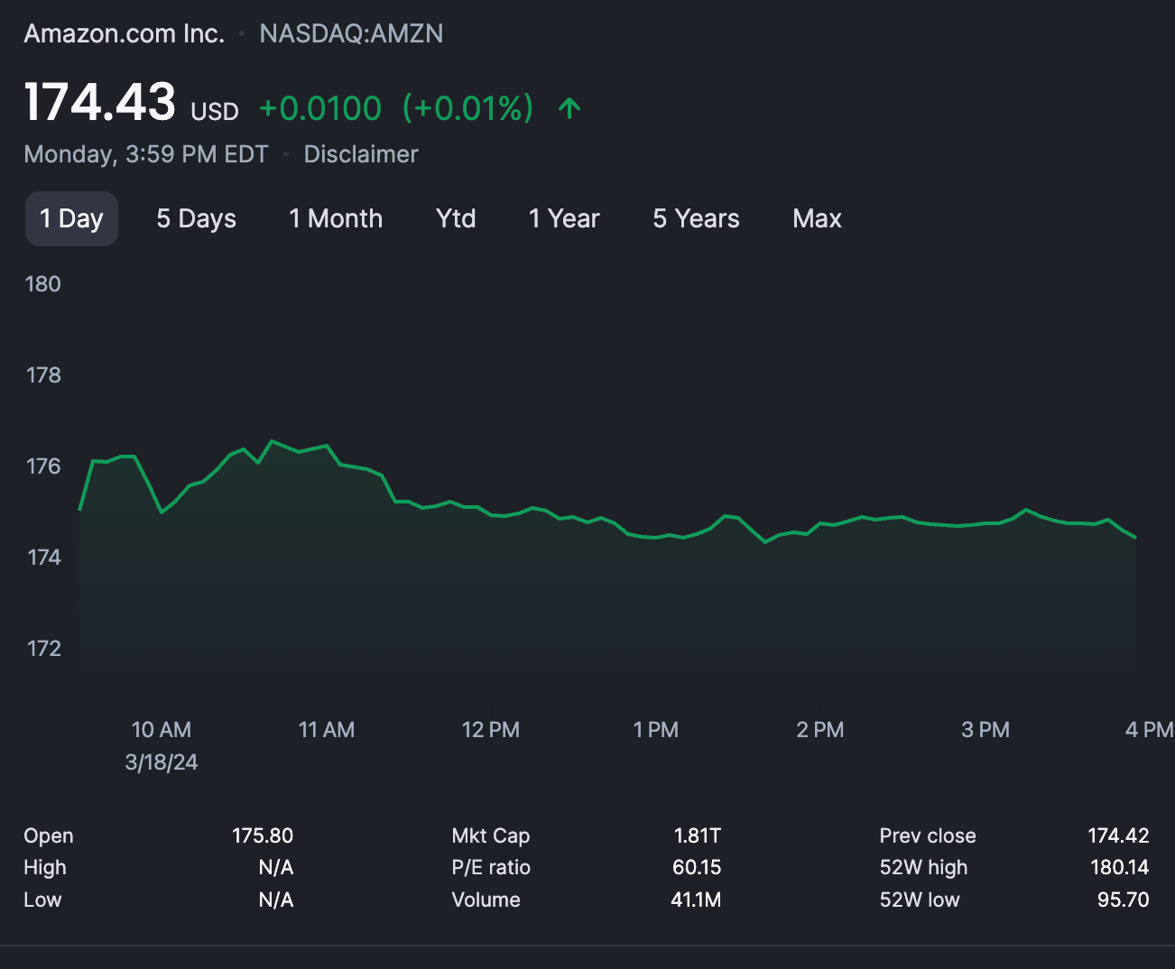Click the Mkt Cap label
1175x969 pixels.
pos(491,835)
